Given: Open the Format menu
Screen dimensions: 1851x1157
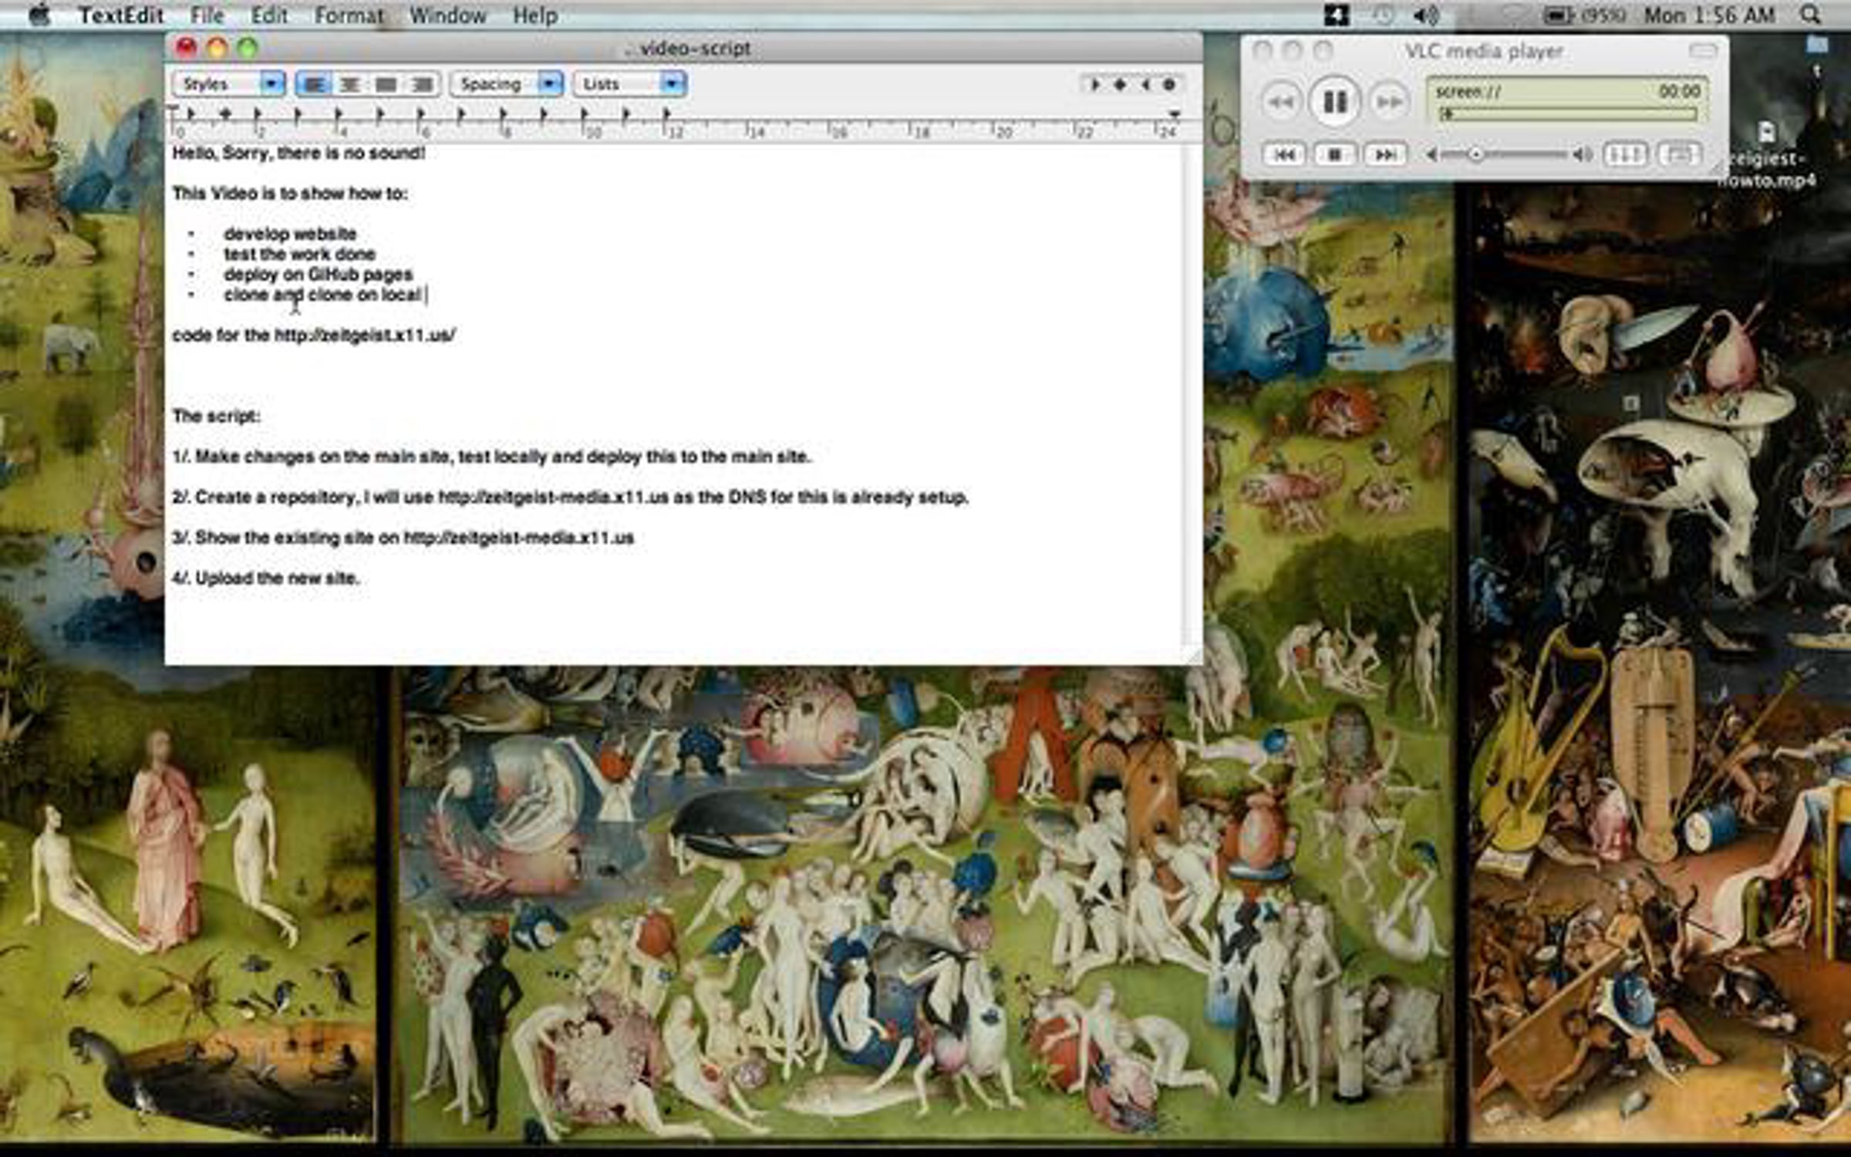Looking at the screenshot, I should pyautogui.click(x=349, y=15).
